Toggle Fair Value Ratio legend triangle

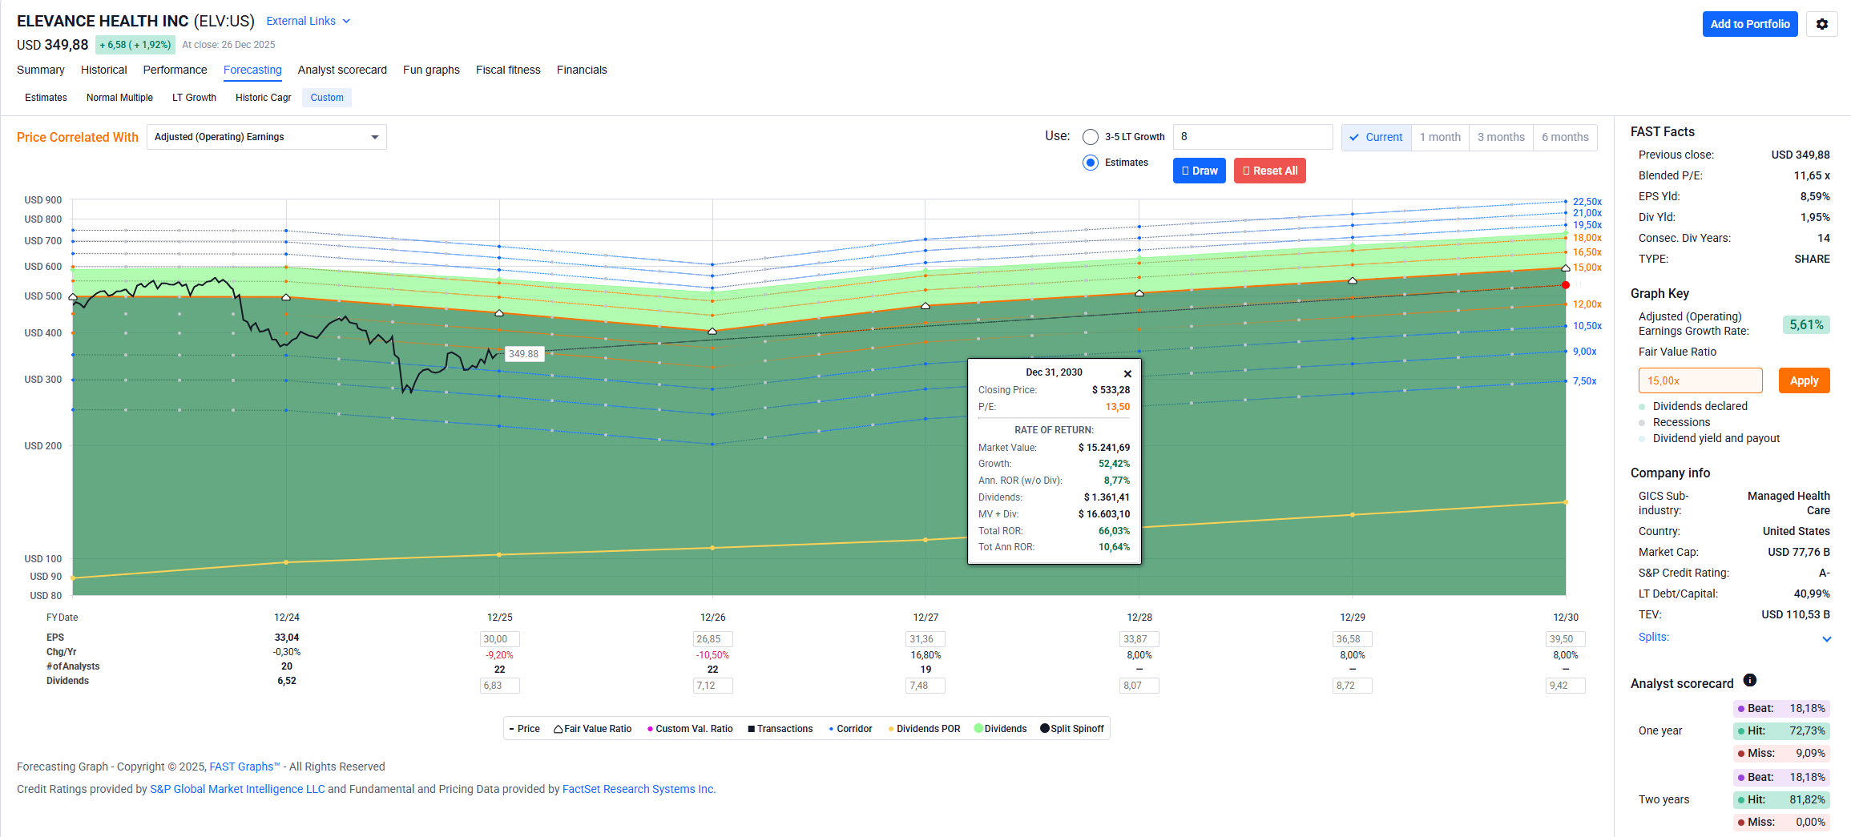pos(558,729)
